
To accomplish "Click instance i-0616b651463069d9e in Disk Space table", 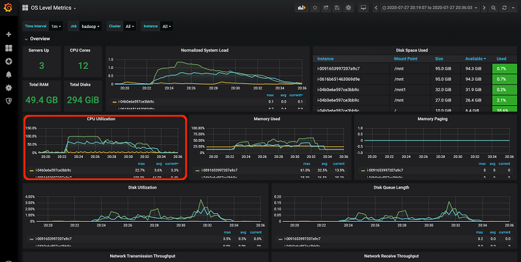I will pos(338,79).
